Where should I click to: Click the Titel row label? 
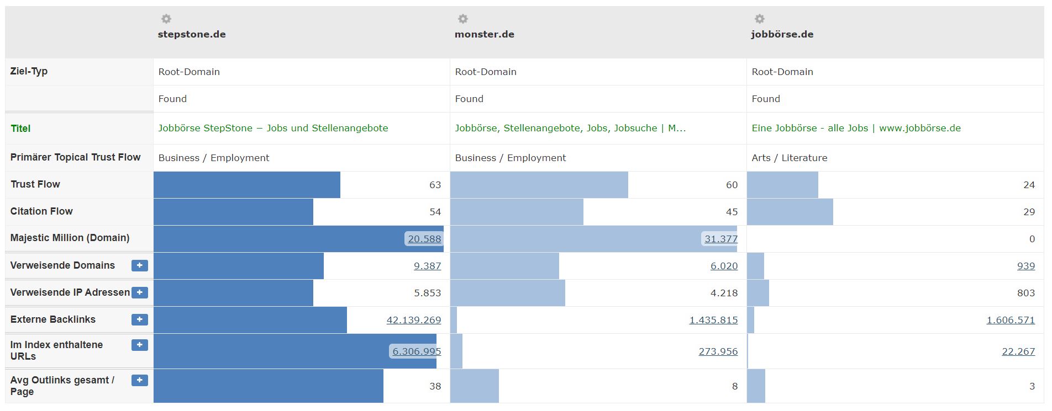click(20, 129)
